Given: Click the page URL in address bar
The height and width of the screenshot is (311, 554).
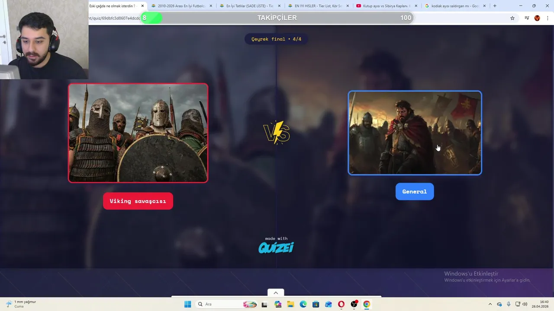Looking at the screenshot, I should coord(115,18).
